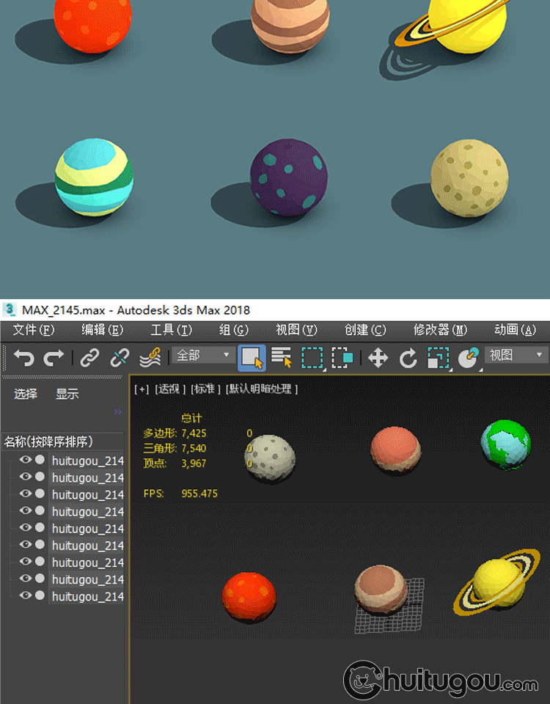Hide the first huitugou_214 object via its eye
550x704 pixels.
tap(26, 460)
